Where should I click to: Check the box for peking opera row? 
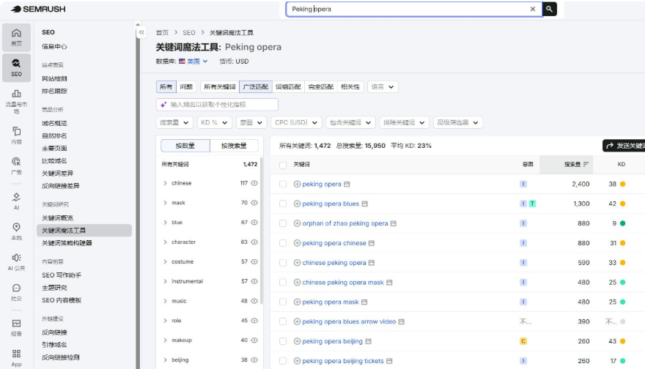(x=283, y=184)
